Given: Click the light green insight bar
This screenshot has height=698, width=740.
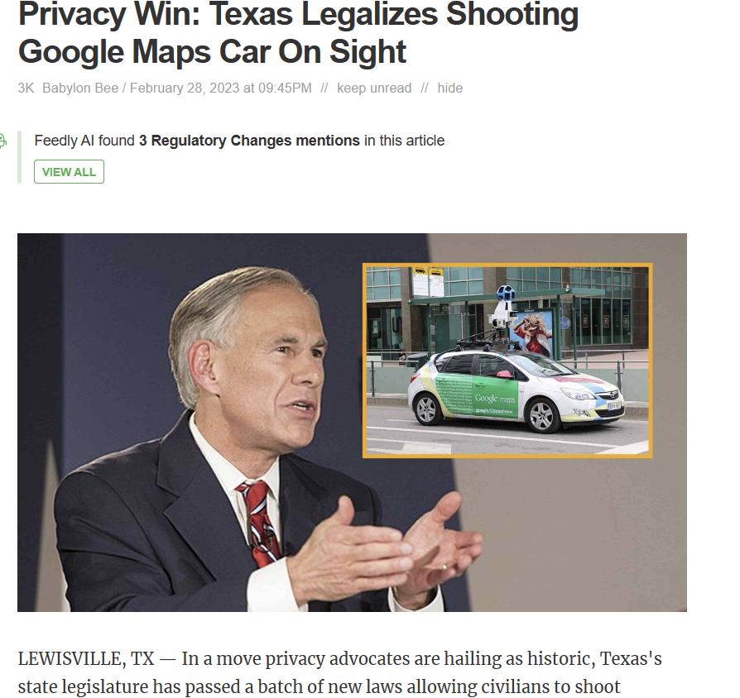Looking at the screenshot, I should coord(19,157).
